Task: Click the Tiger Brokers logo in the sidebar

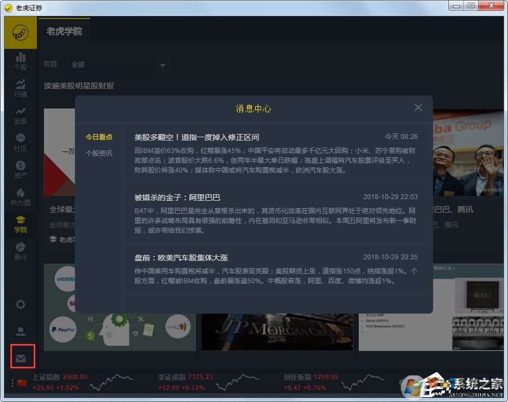Action: click(21, 33)
